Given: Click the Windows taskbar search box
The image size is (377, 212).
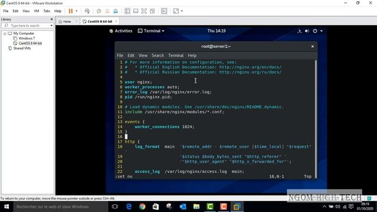Looking at the screenshot, I should (61, 207).
